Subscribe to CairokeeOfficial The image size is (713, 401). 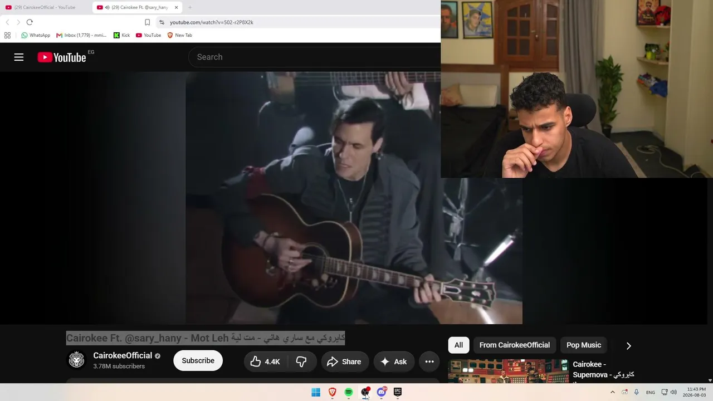(198, 361)
